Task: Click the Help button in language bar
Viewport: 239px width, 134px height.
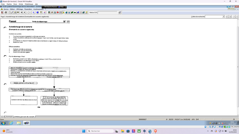Action: (61, 7)
